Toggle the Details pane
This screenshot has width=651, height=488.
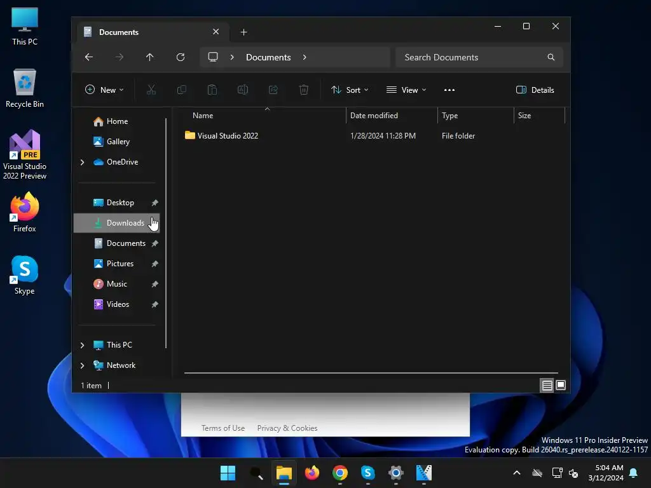click(535, 90)
